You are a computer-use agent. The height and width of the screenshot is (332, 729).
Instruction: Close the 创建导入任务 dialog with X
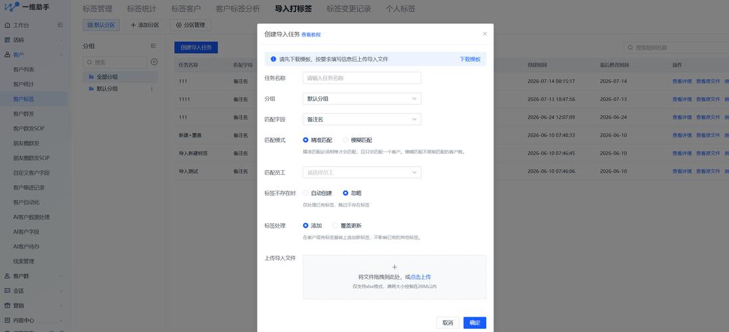pyautogui.click(x=485, y=34)
